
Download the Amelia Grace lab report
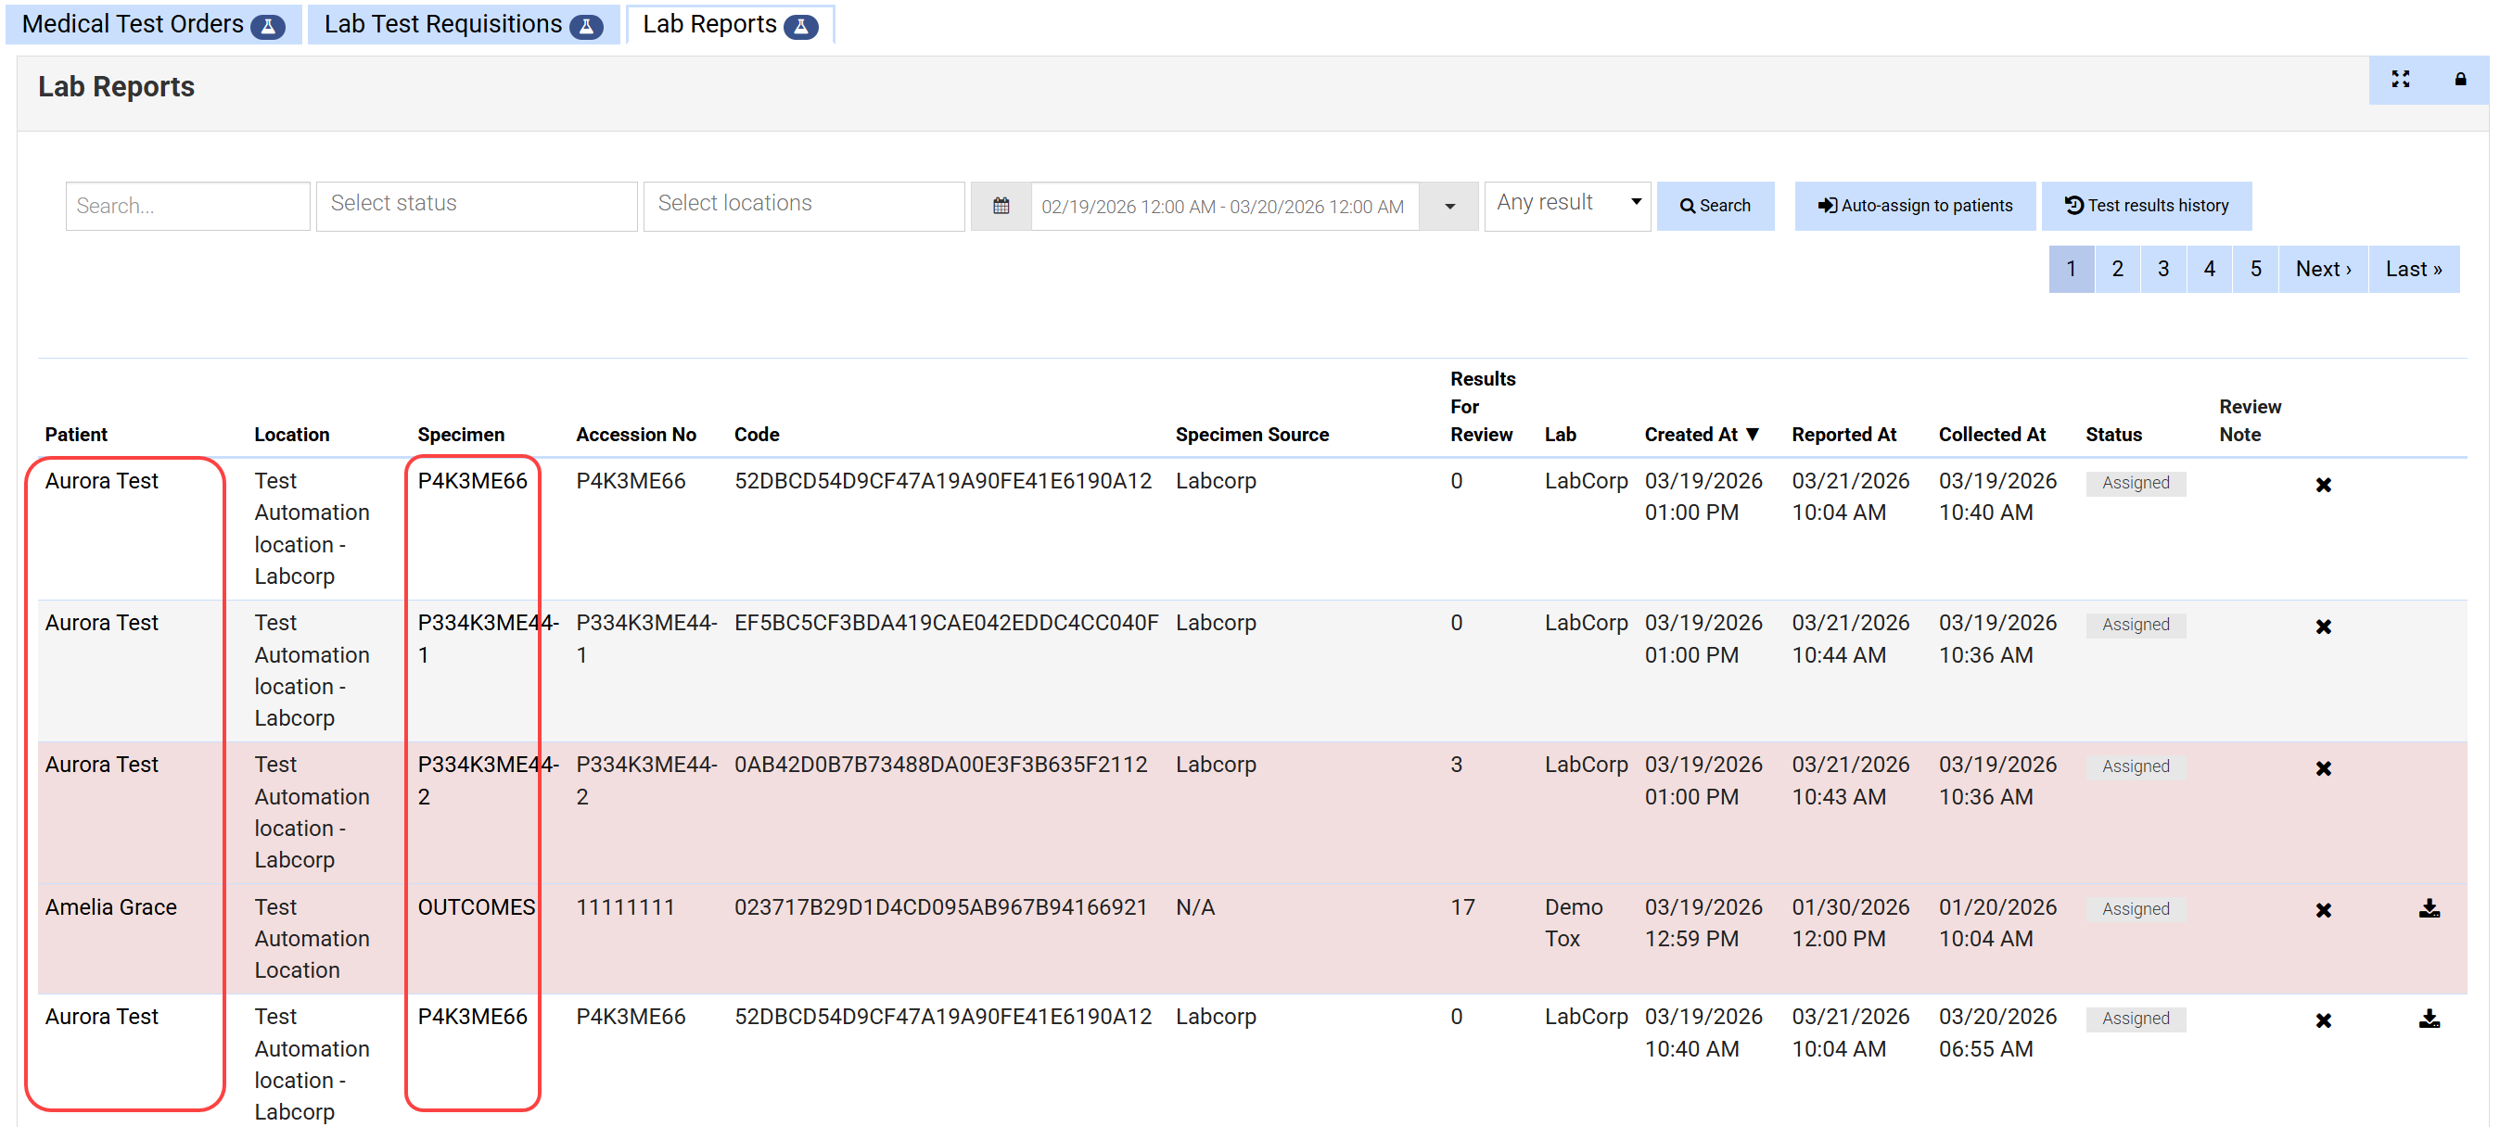[2429, 909]
